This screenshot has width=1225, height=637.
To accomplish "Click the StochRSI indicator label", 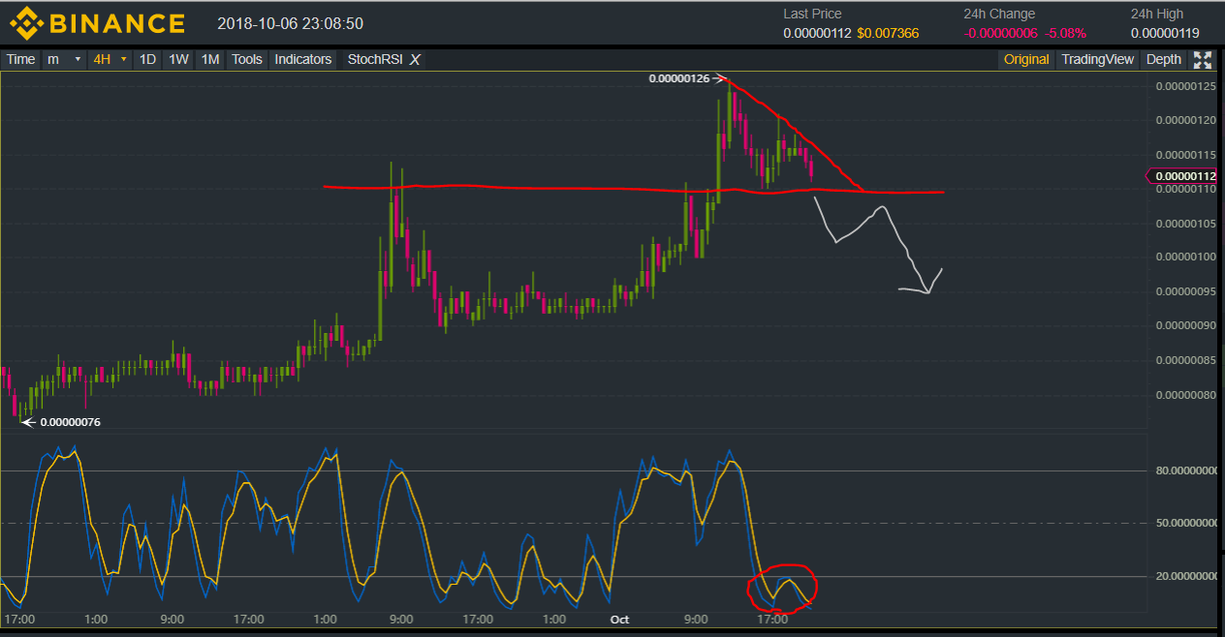I will (373, 60).
